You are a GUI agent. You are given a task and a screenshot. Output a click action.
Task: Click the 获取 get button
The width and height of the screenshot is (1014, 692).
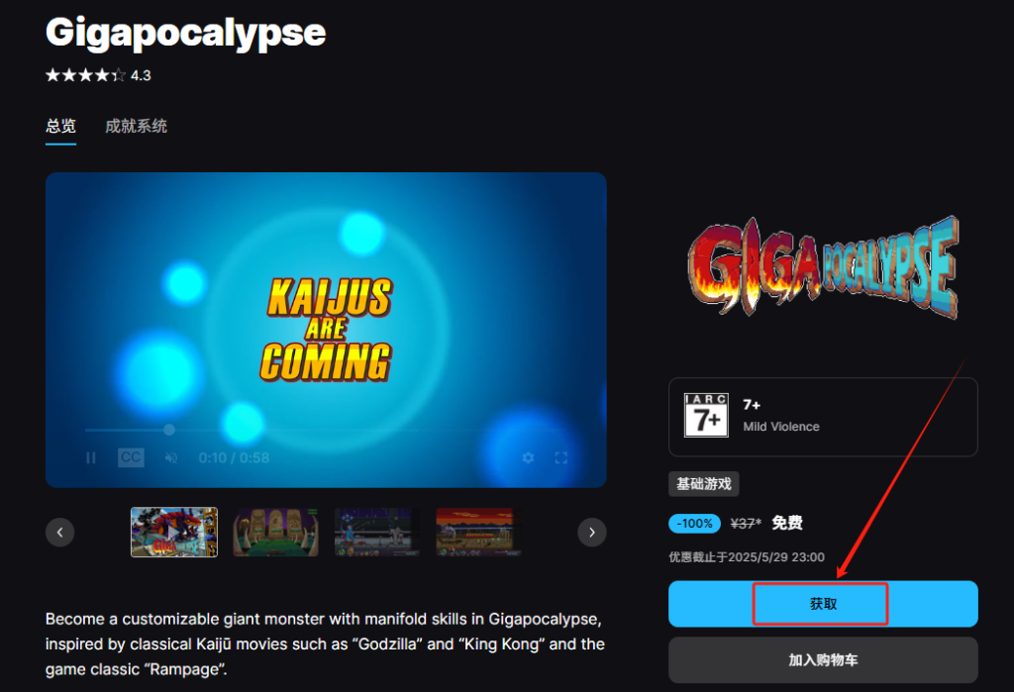(823, 604)
